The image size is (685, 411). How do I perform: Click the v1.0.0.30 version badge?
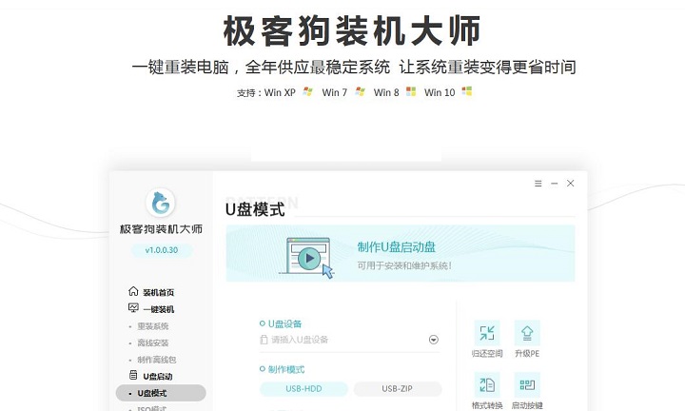click(x=162, y=250)
